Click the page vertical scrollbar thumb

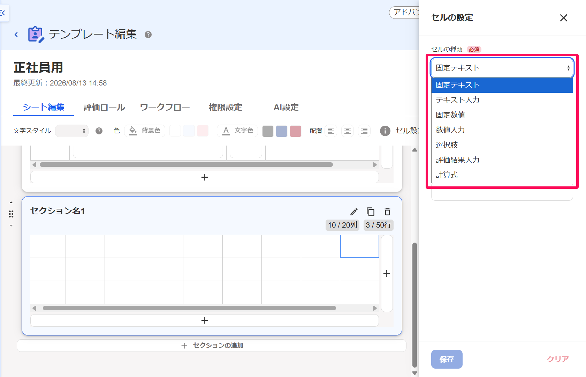tap(414, 305)
